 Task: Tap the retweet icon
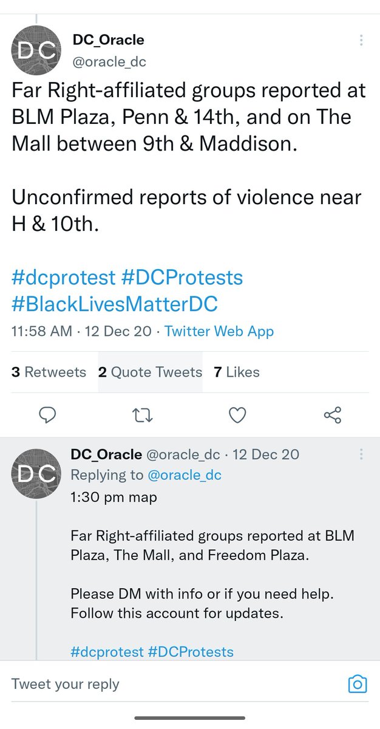click(x=143, y=415)
